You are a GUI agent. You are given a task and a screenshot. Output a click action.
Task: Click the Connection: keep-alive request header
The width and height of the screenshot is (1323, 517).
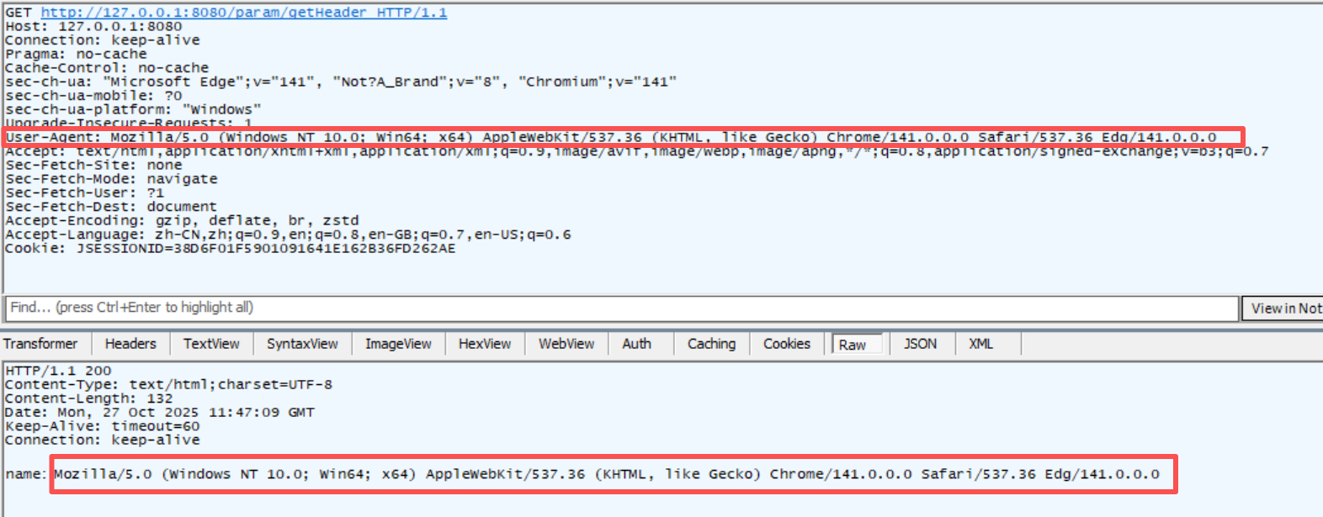[x=103, y=40]
